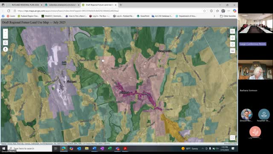273x154 pixels.
Task: Open the SharePoint bookmark
Action: click(143, 16)
